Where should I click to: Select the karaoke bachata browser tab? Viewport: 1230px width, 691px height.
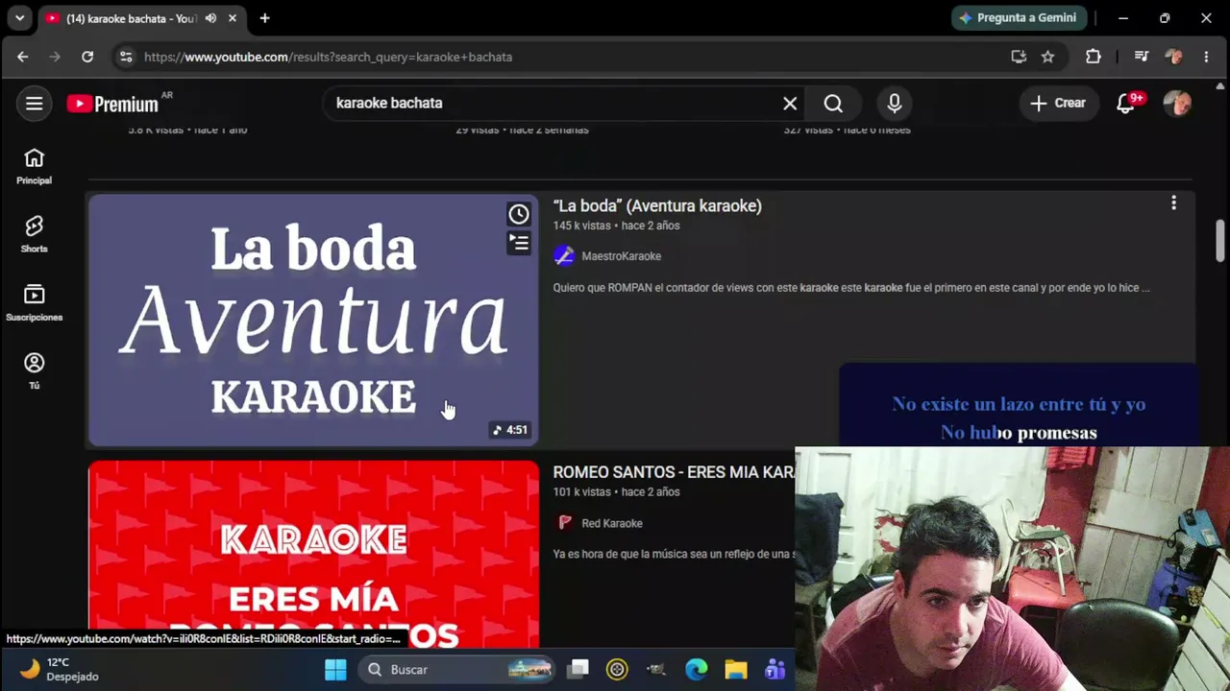[x=141, y=18]
